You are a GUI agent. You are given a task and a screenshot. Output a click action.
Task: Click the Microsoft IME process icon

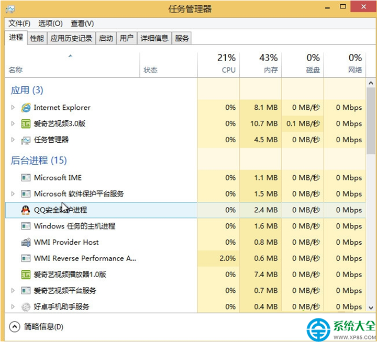tap(26, 178)
